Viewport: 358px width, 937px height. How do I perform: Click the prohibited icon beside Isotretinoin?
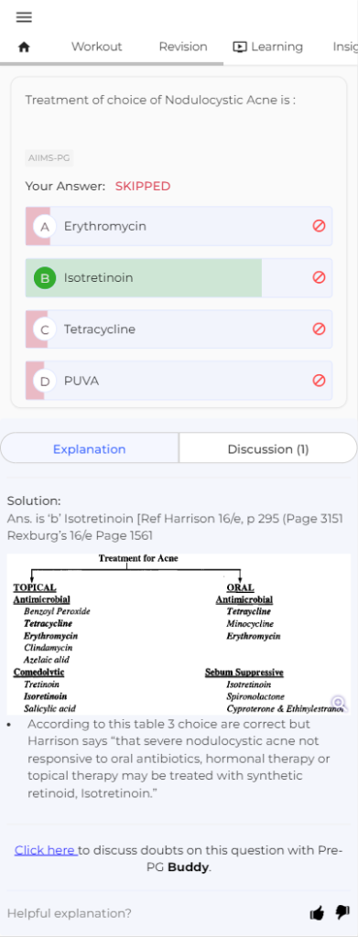coord(320,277)
